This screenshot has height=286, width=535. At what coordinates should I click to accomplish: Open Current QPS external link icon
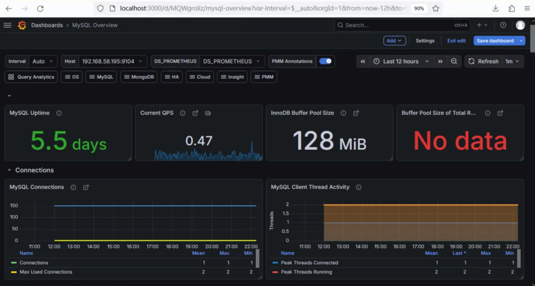[195, 113]
